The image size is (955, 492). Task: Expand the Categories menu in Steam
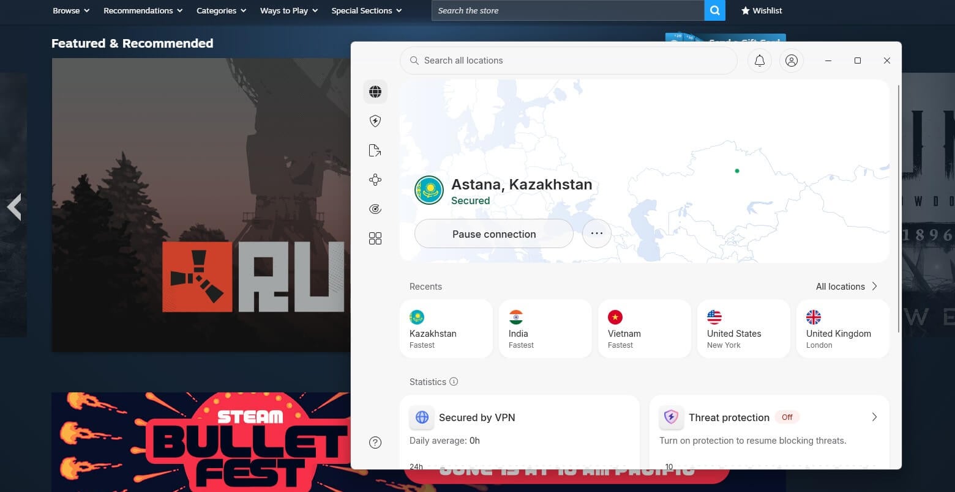click(222, 10)
